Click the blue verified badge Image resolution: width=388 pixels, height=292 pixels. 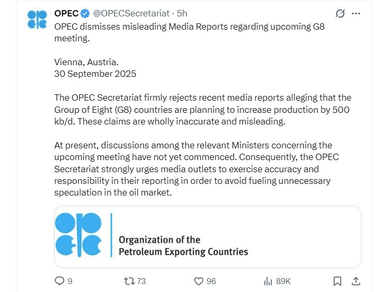point(83,13)
